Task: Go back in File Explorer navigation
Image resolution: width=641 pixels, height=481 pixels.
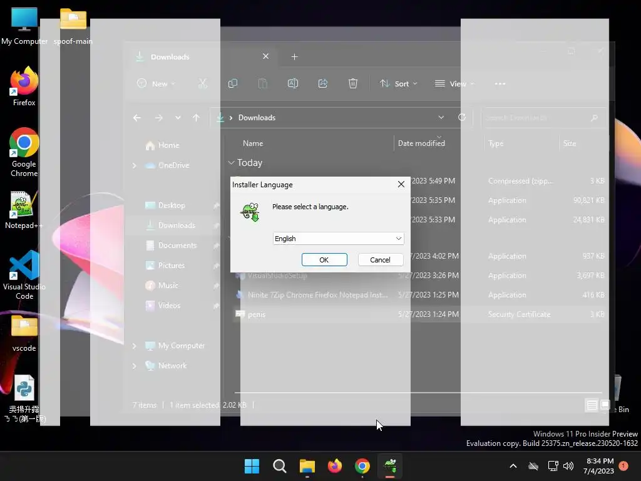Action: point(137,118)
